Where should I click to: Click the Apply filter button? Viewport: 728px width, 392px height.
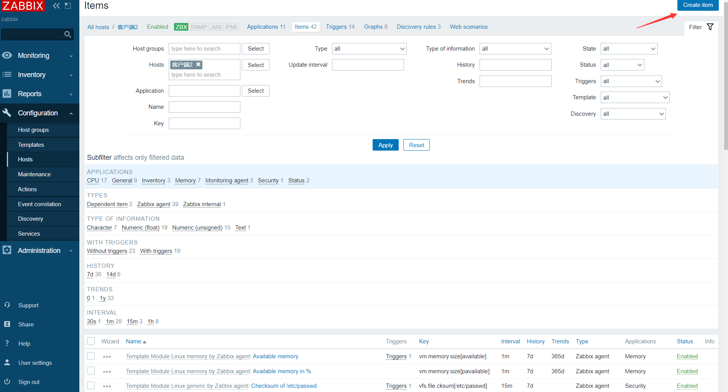coord(385,145)
